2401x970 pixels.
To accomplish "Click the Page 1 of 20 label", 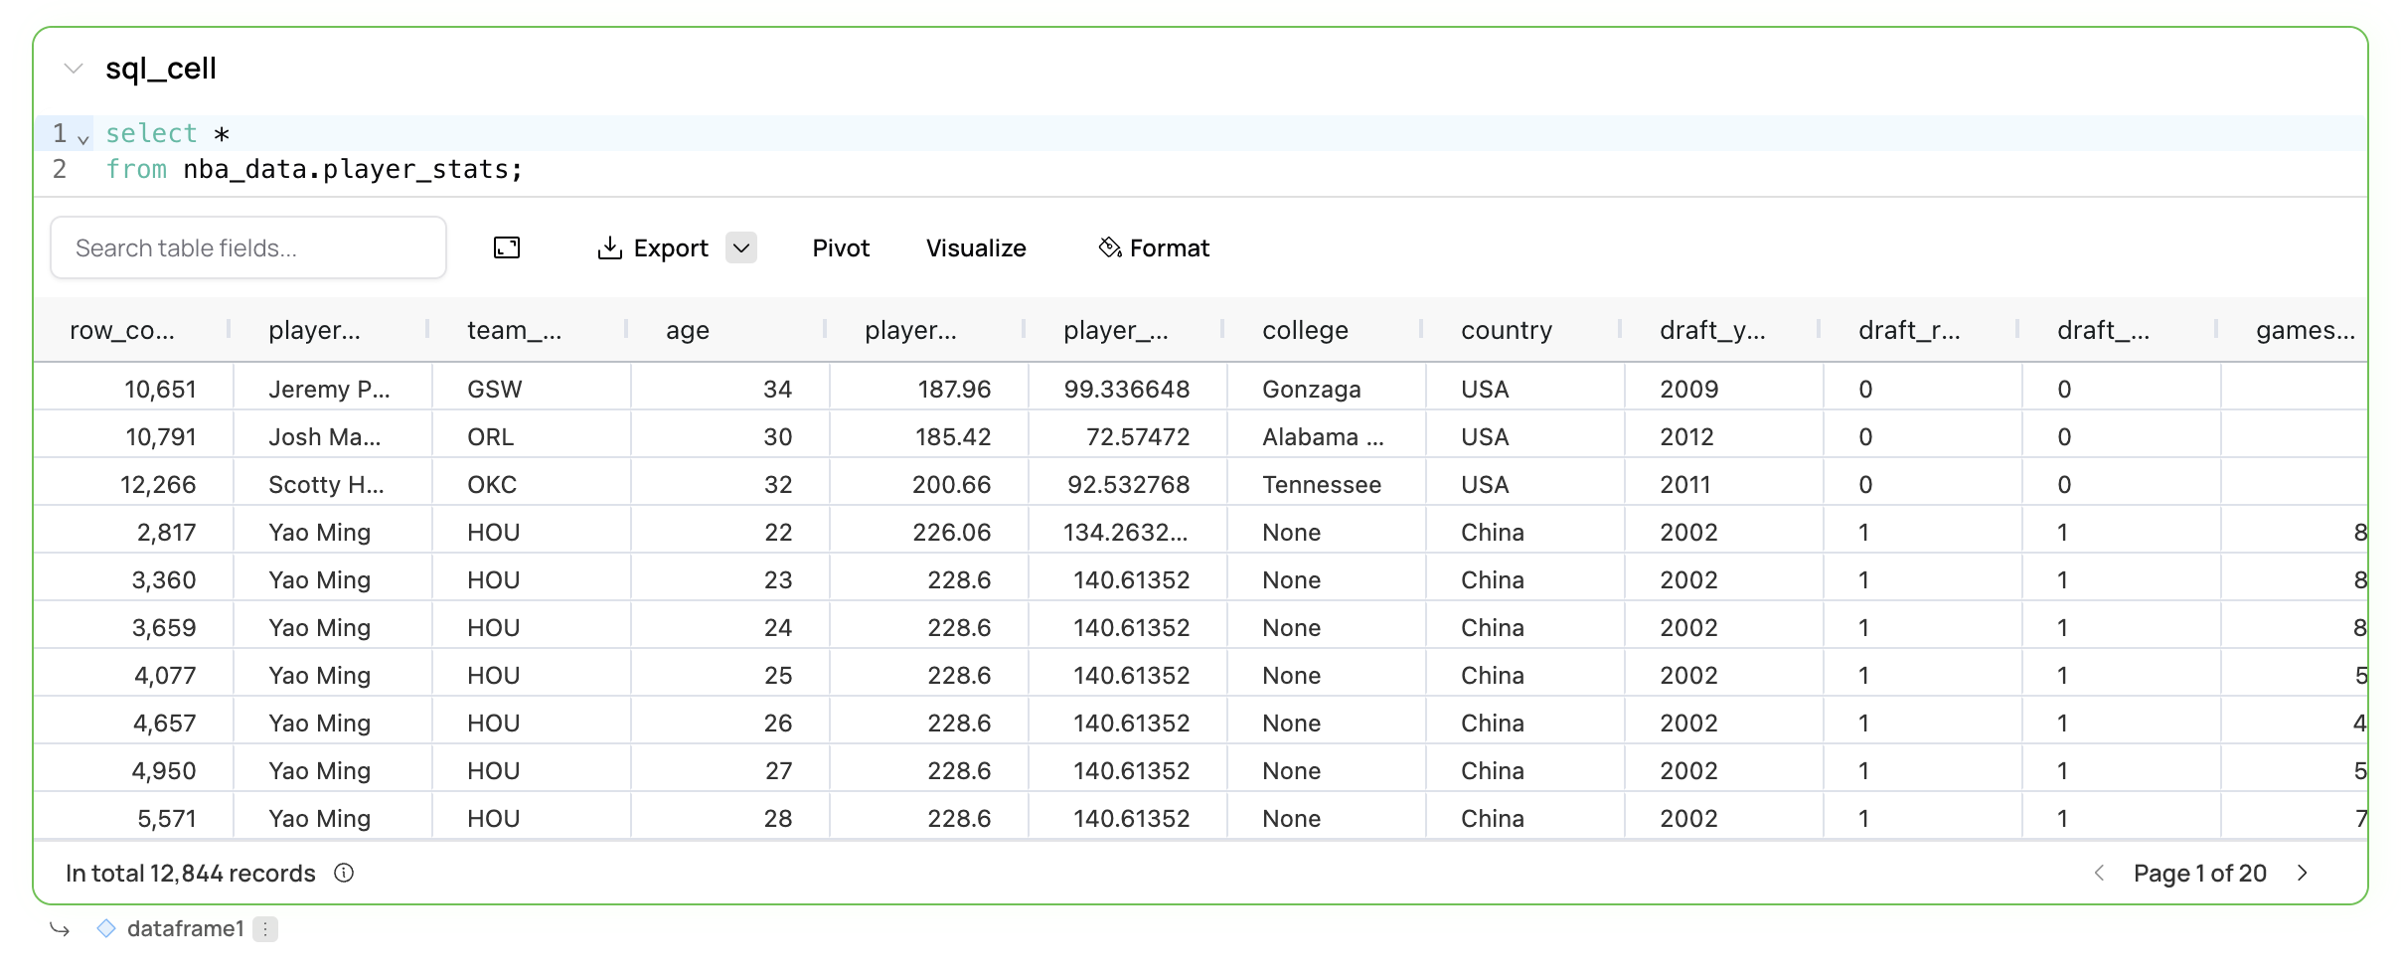I will (x=2200, y=873).
